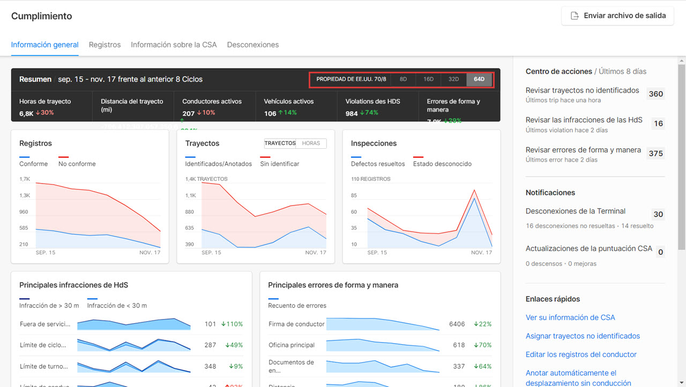The height and width of the screenshot is (387, 686).
Task: Select PROPIEDAD DE EE.UU. 70/8 range
Action: click(351, 79)
